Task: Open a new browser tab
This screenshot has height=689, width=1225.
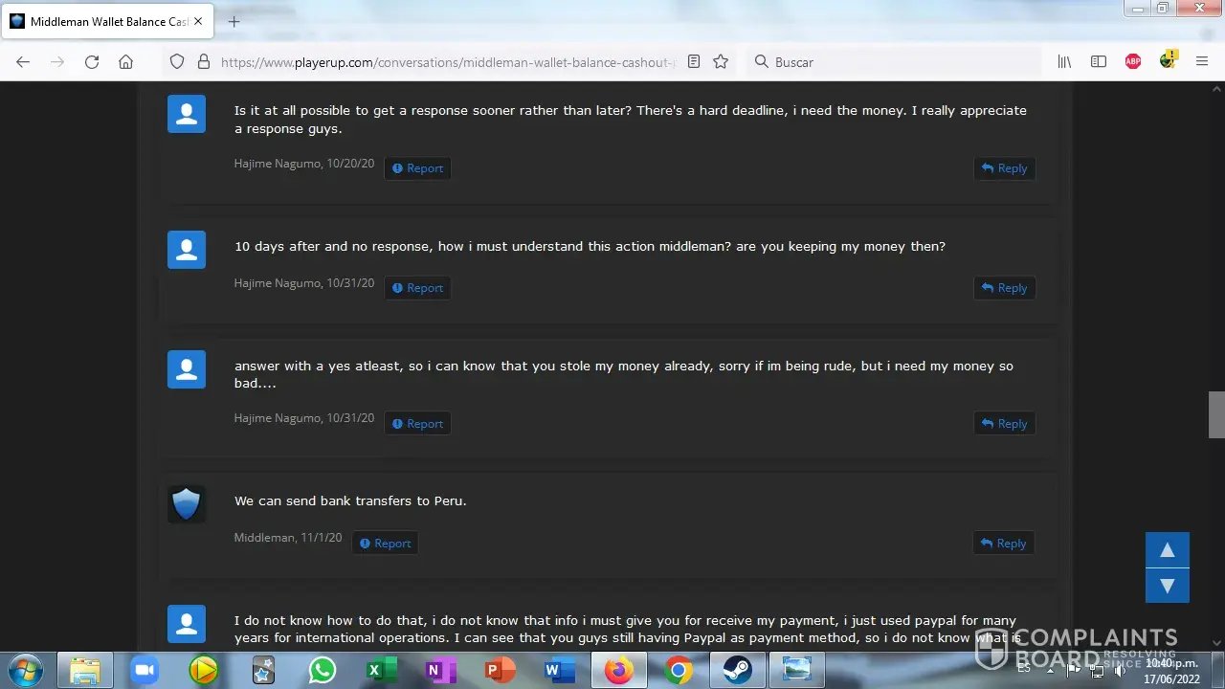Action: tap(234, 21)
